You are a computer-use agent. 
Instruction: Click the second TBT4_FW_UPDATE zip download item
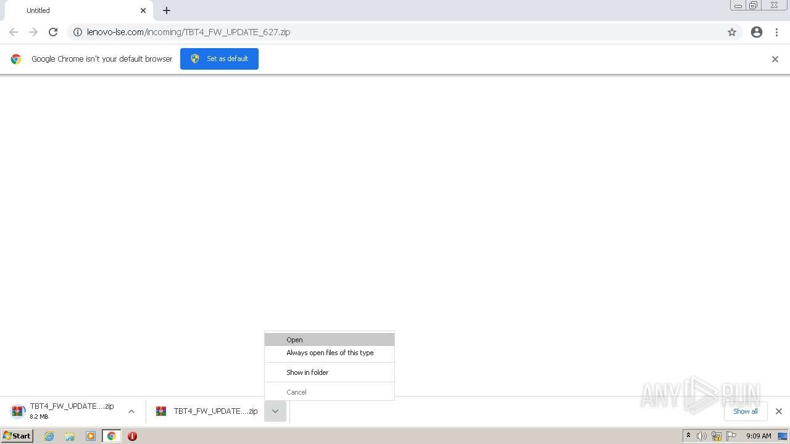[207, 411]
